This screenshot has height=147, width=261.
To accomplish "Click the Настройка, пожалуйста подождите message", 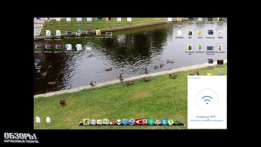I will [x=207, y=120].
